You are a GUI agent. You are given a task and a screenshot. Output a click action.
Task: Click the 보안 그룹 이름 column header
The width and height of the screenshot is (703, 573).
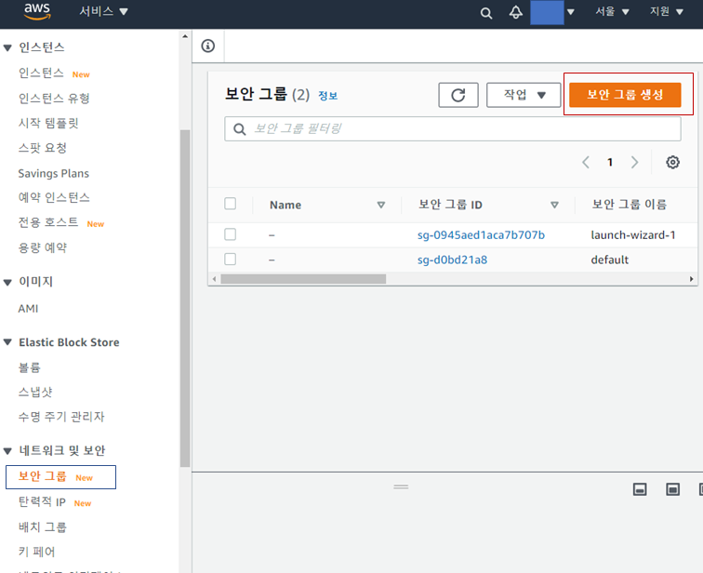629,205
